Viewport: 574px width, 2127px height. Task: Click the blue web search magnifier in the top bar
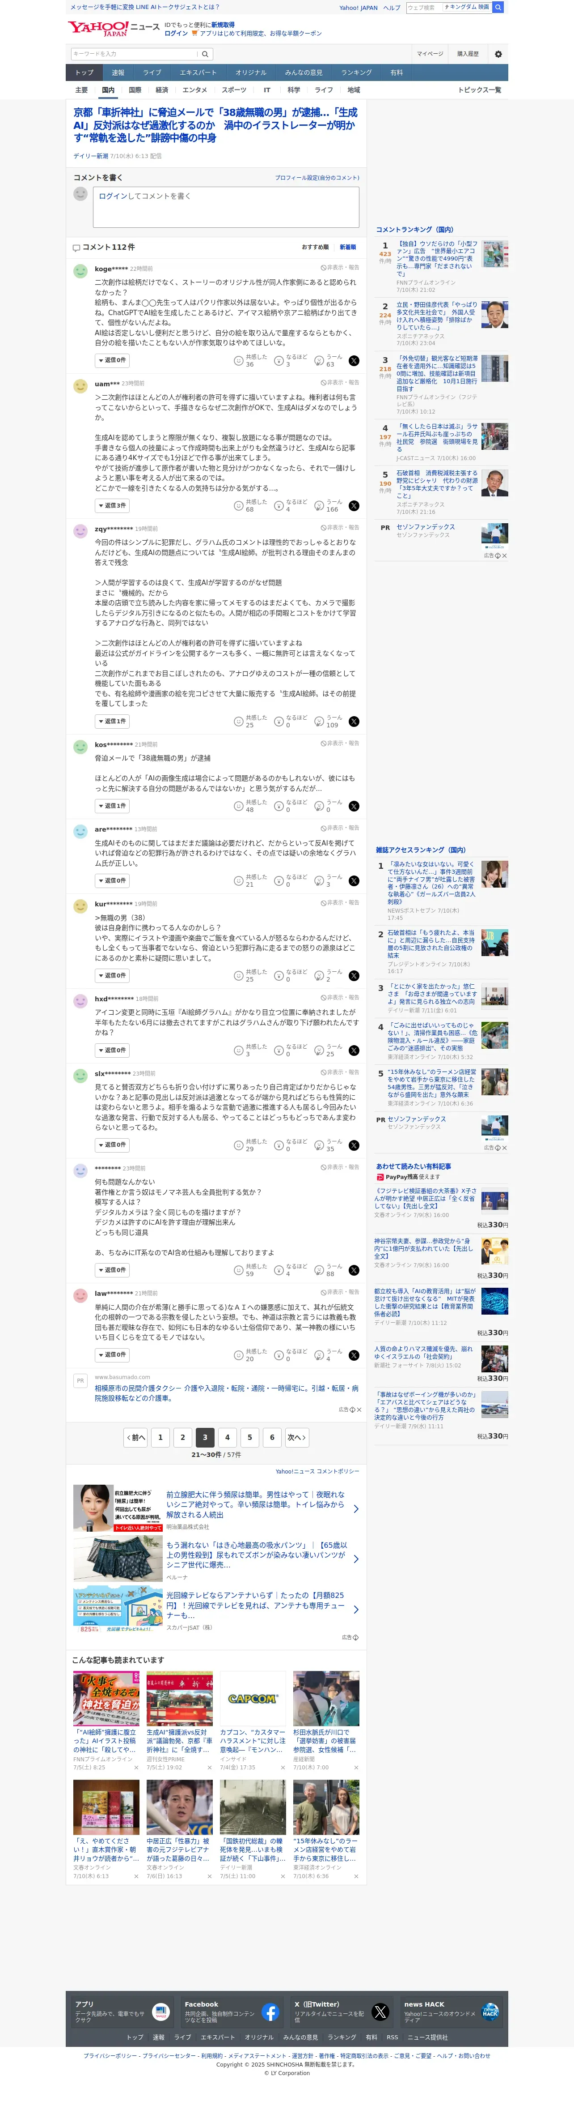(x=498, y=8)
